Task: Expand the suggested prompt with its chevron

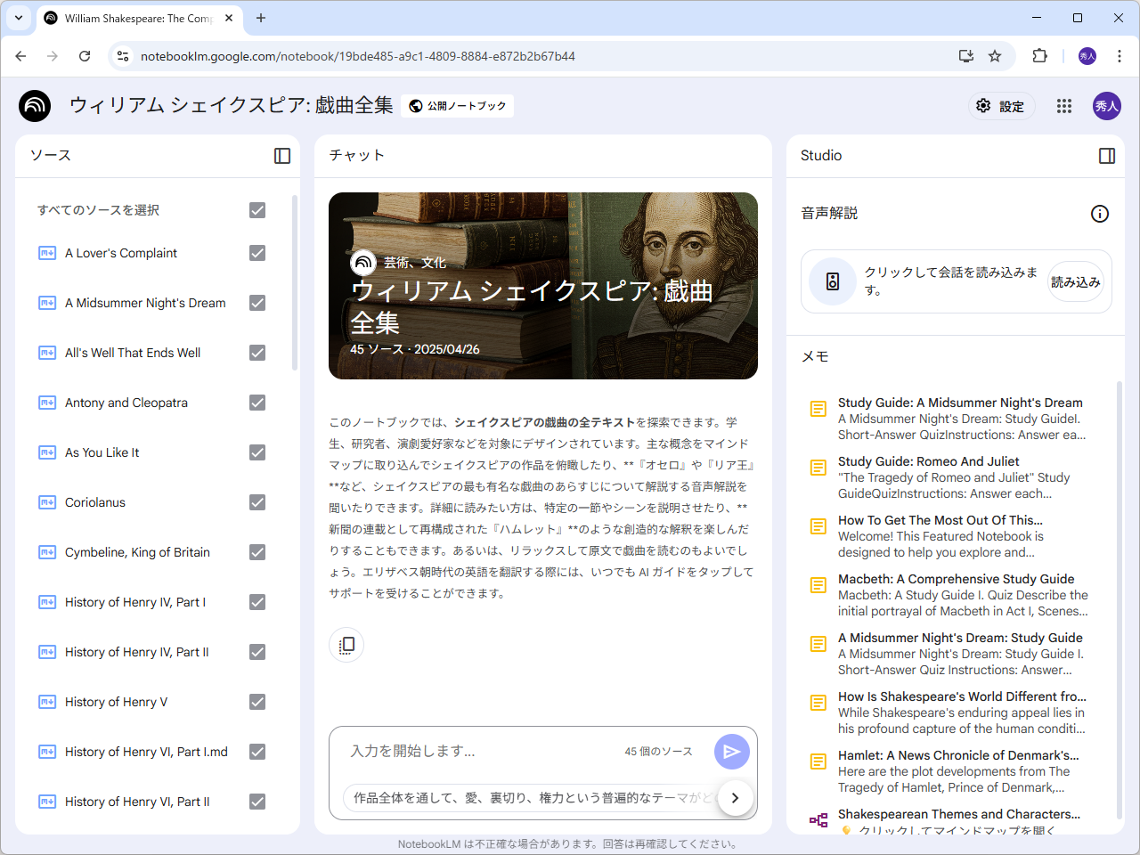Action: click(x=735, y=798)
